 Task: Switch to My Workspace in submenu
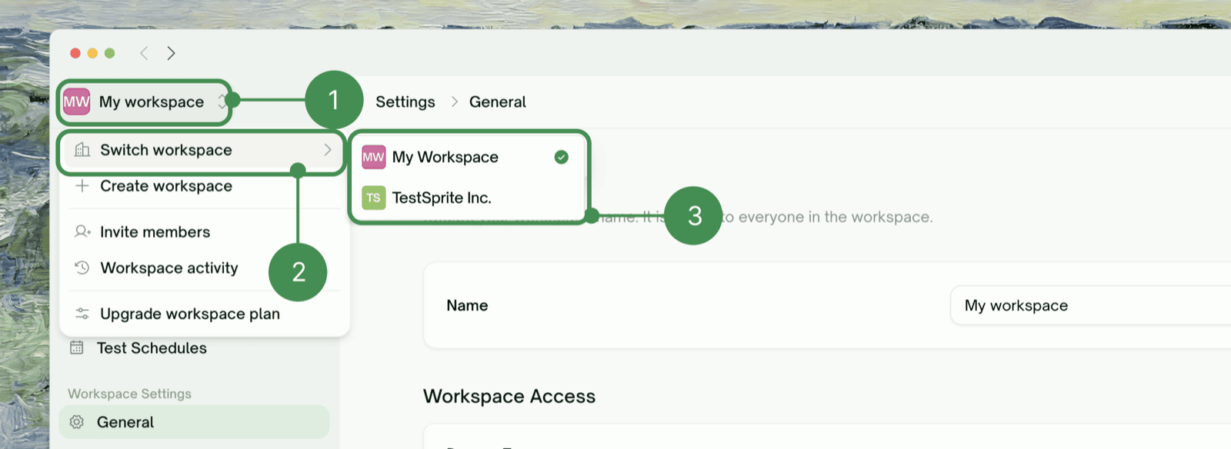(468, 157)
